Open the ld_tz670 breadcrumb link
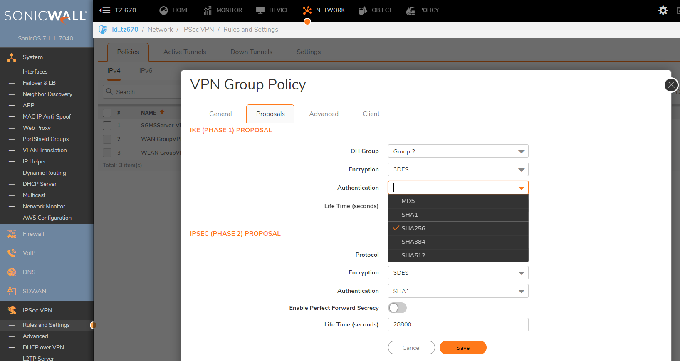The image size is (680, 361). pos(125,30)
